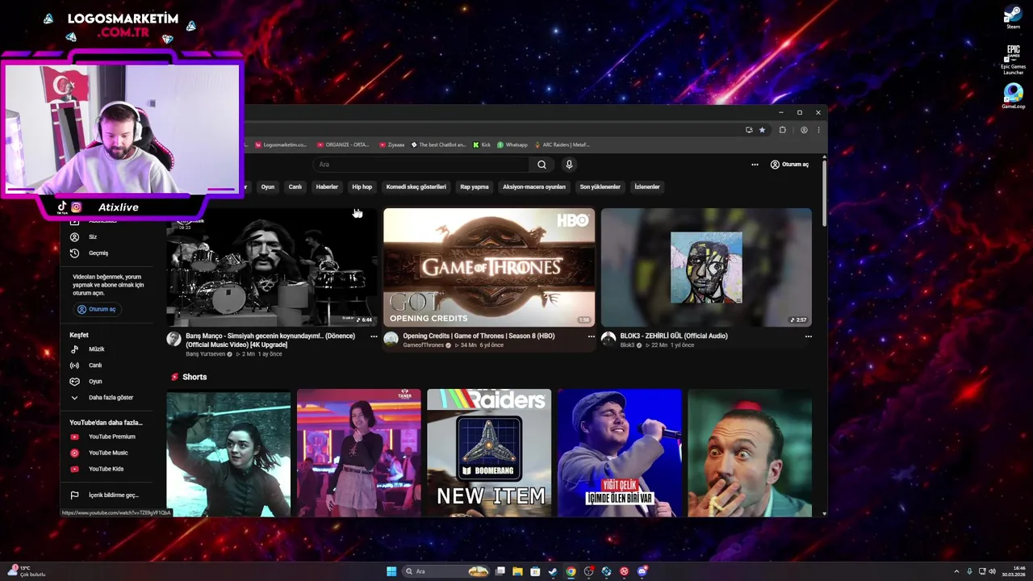
Task: Open ORGANIZE - ORTA... bookmark
Action: 343,145
